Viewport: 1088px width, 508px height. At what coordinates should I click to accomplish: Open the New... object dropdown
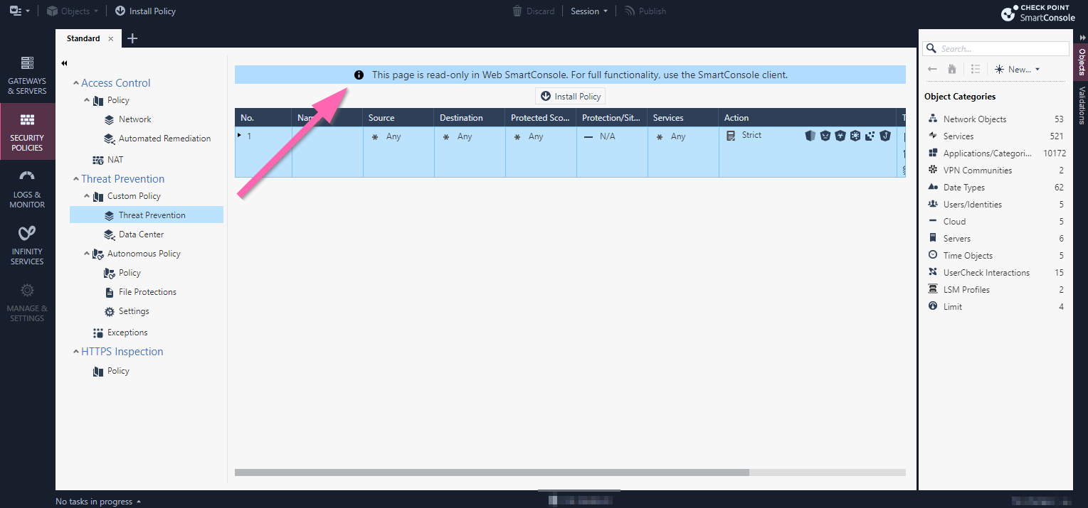[1018, 69]
